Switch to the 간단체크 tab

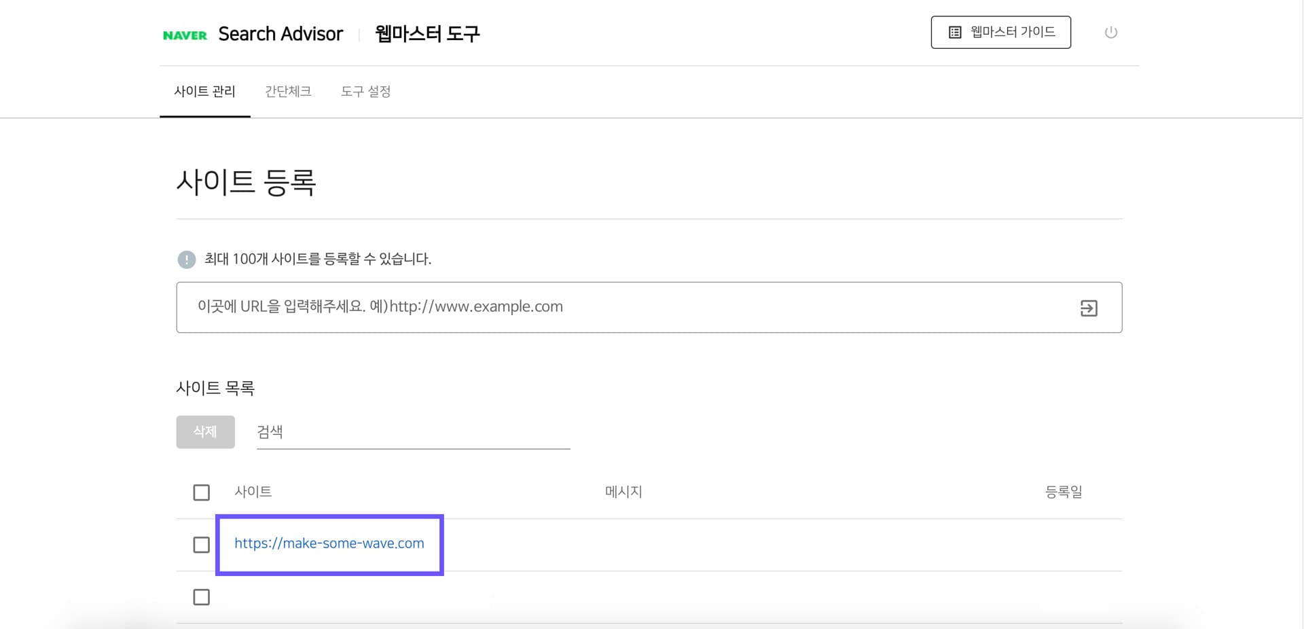[x=288, y=91]
